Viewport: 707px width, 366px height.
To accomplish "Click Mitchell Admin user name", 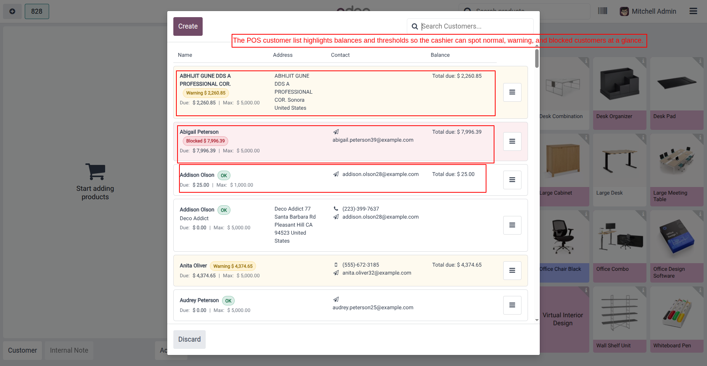I will 654,11.
